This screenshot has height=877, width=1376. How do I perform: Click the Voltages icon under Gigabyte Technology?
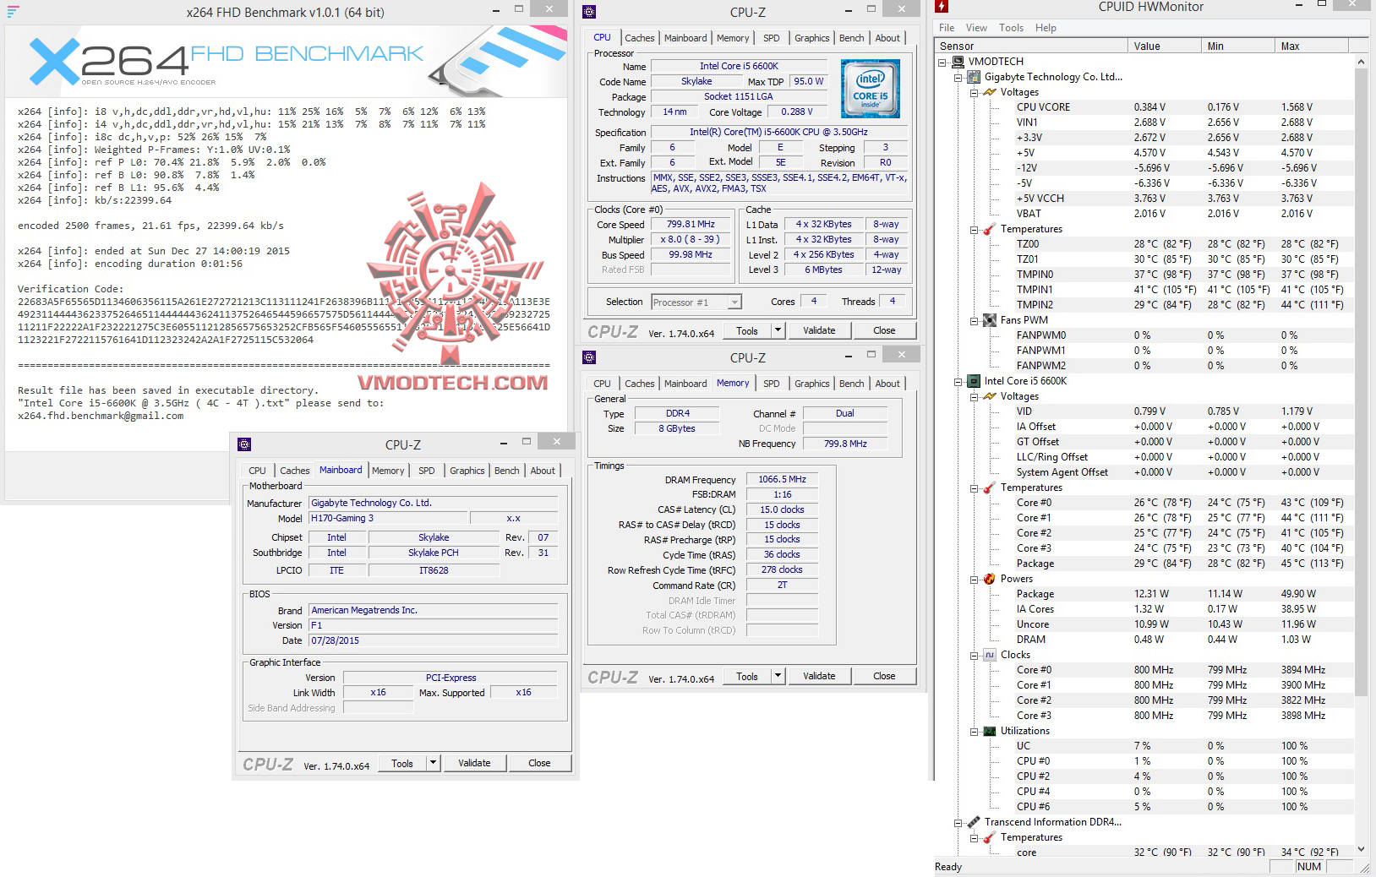pos(990,92)
